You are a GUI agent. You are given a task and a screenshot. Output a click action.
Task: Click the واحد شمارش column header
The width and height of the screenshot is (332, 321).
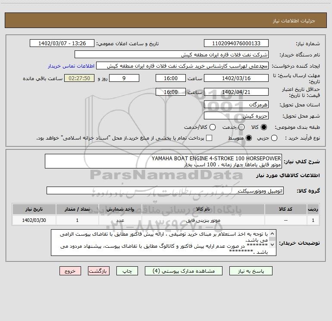click(x=120, y=209)
